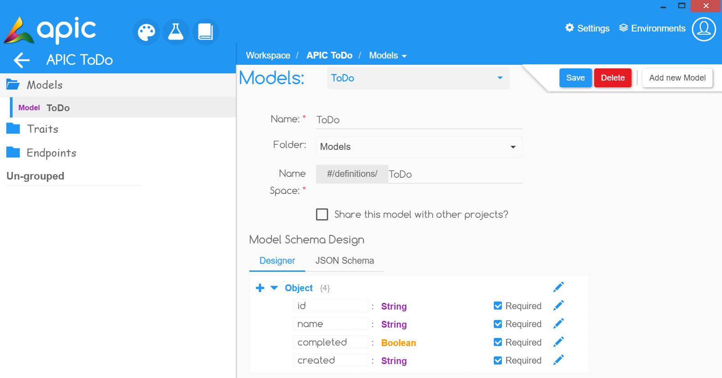The height and width of the screenshot is (378, 722).
Task: Click the model Name input field
Action: coord(419,120)
